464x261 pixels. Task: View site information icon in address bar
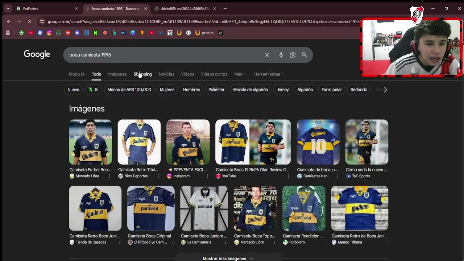[42, 21]
